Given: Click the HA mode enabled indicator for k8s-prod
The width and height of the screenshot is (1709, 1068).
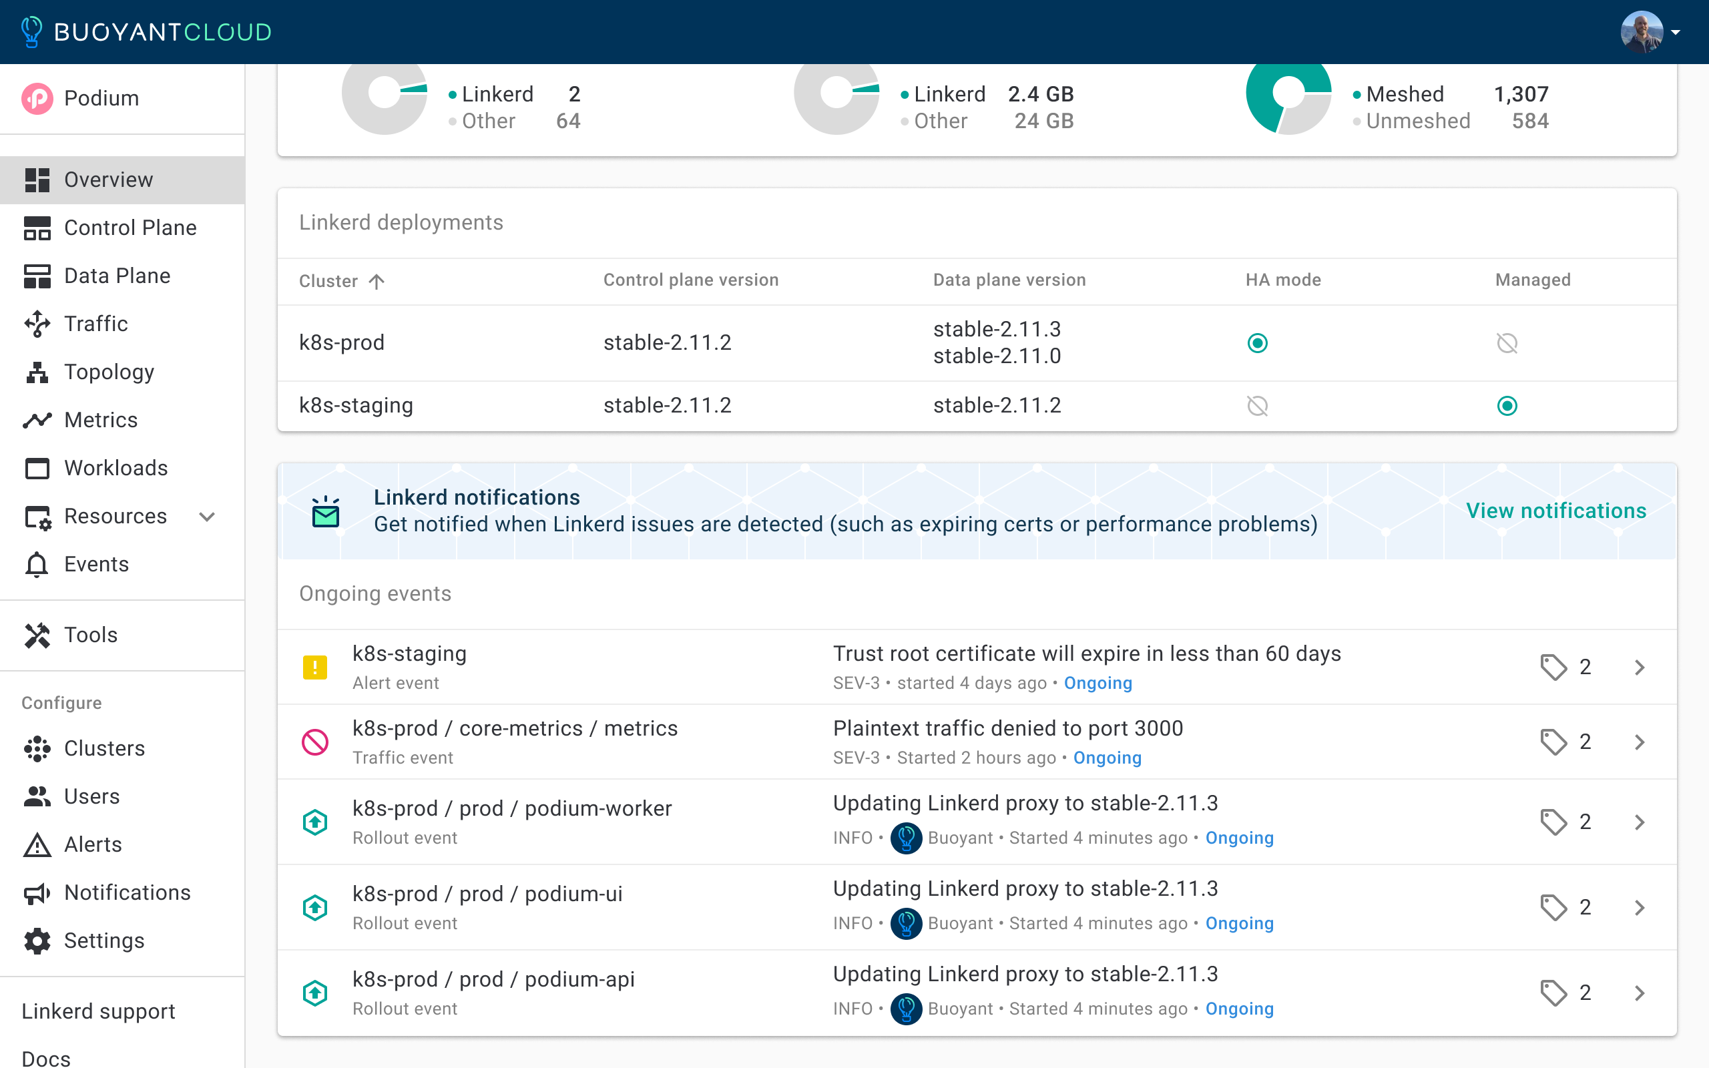Looking at the screenshot, I should pos(1258,343).
